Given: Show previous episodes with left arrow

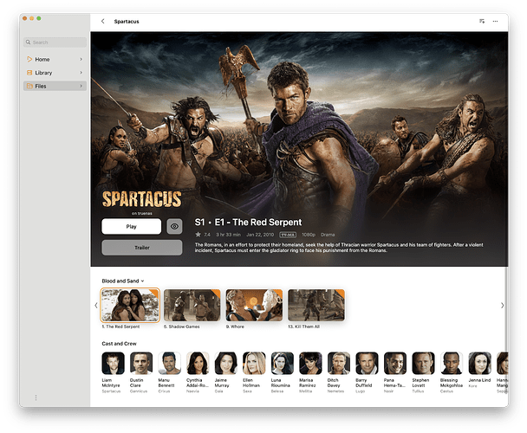Looking at the screenshot, I should 96,306.
